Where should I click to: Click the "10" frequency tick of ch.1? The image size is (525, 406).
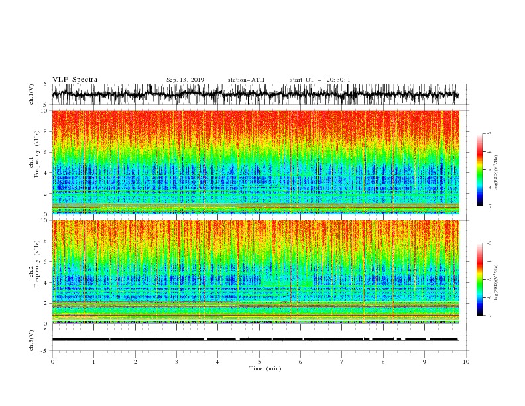[x=44, y=111]
